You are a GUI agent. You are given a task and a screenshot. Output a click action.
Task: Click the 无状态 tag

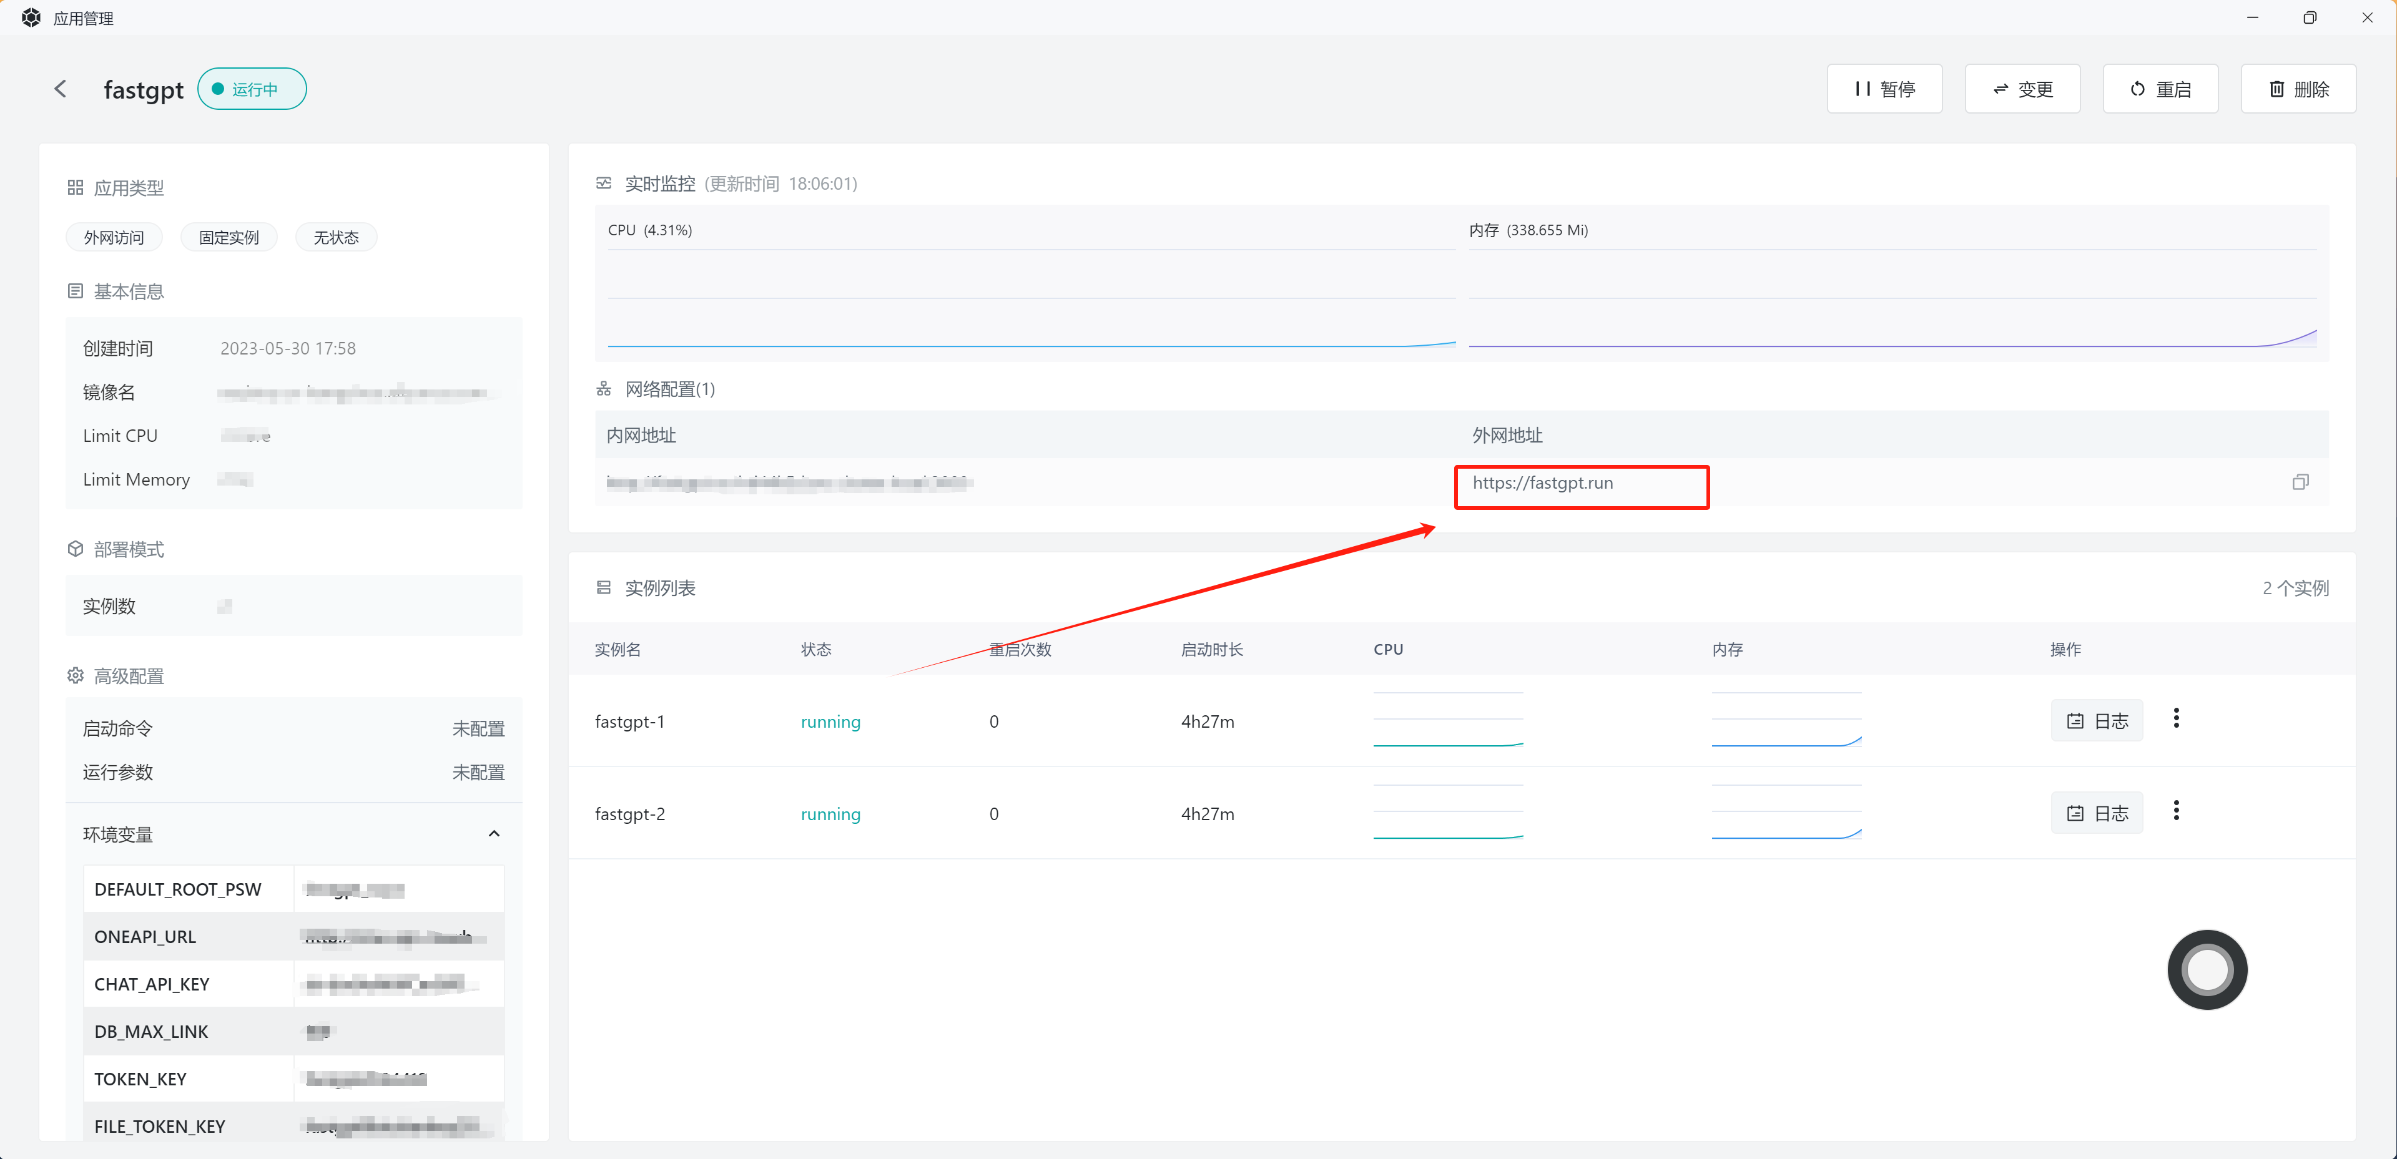click(336, 238)
